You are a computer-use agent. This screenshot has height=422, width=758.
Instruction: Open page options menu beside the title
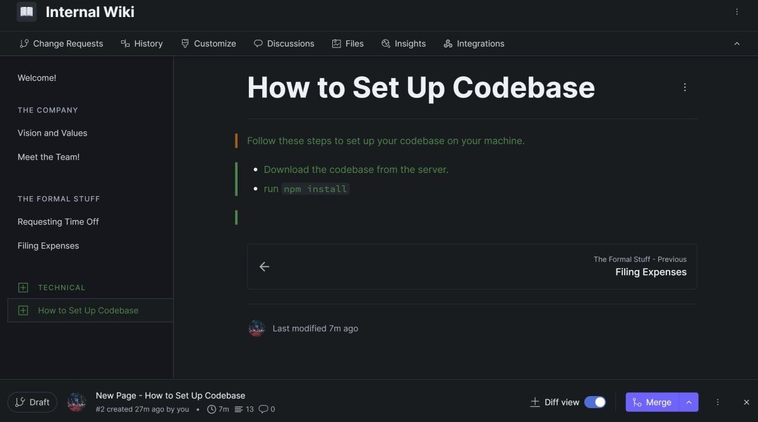point(685,88)
